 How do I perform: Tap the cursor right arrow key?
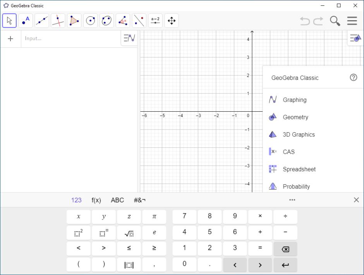click(260, 265)
